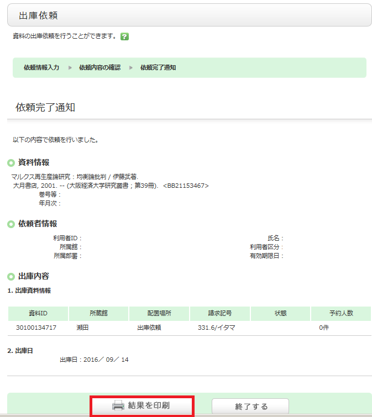Click the call number 331.6/イタマ cell
Image resolution: width=372 pixels, height=417 pixels.
(x=216, y=328)
